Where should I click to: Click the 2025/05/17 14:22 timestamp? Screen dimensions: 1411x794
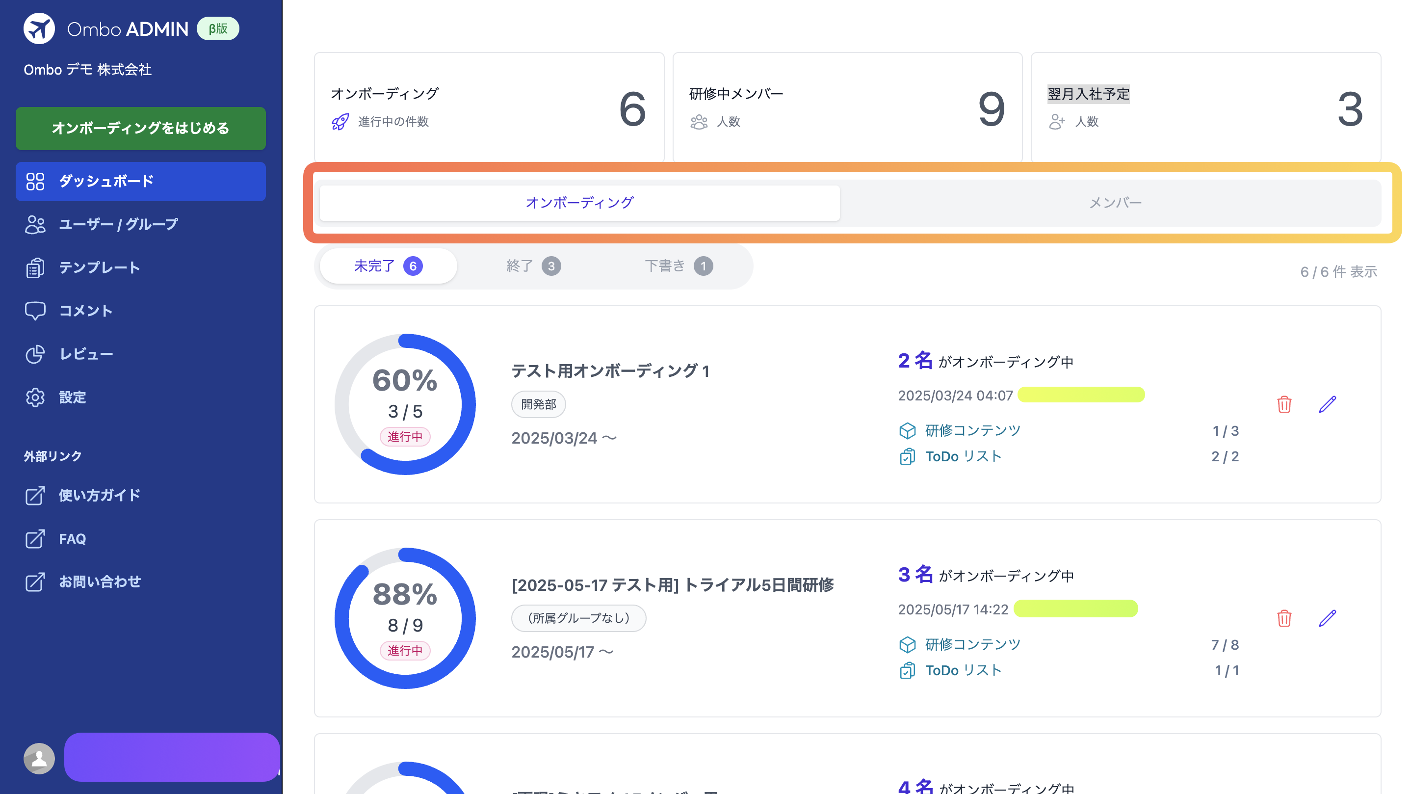953,609
